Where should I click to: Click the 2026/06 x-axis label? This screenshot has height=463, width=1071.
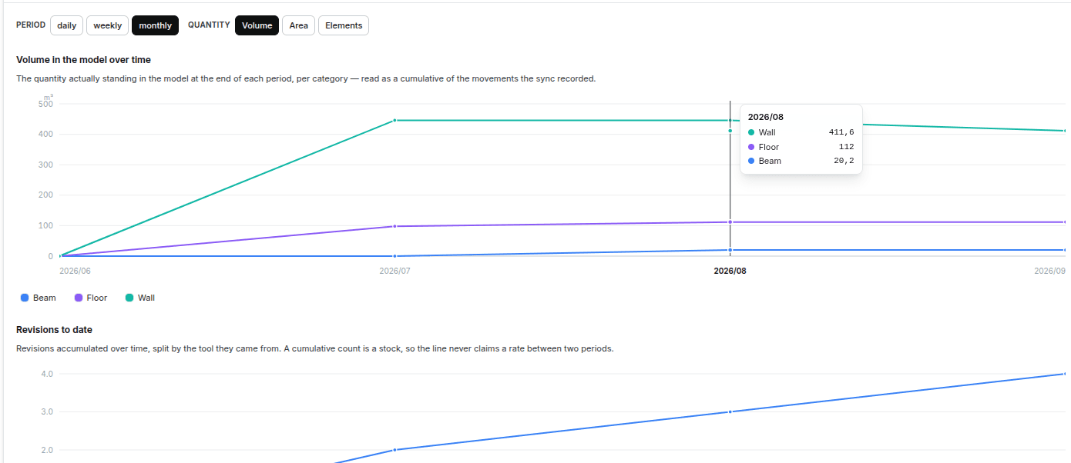click(x=75, y=271)
